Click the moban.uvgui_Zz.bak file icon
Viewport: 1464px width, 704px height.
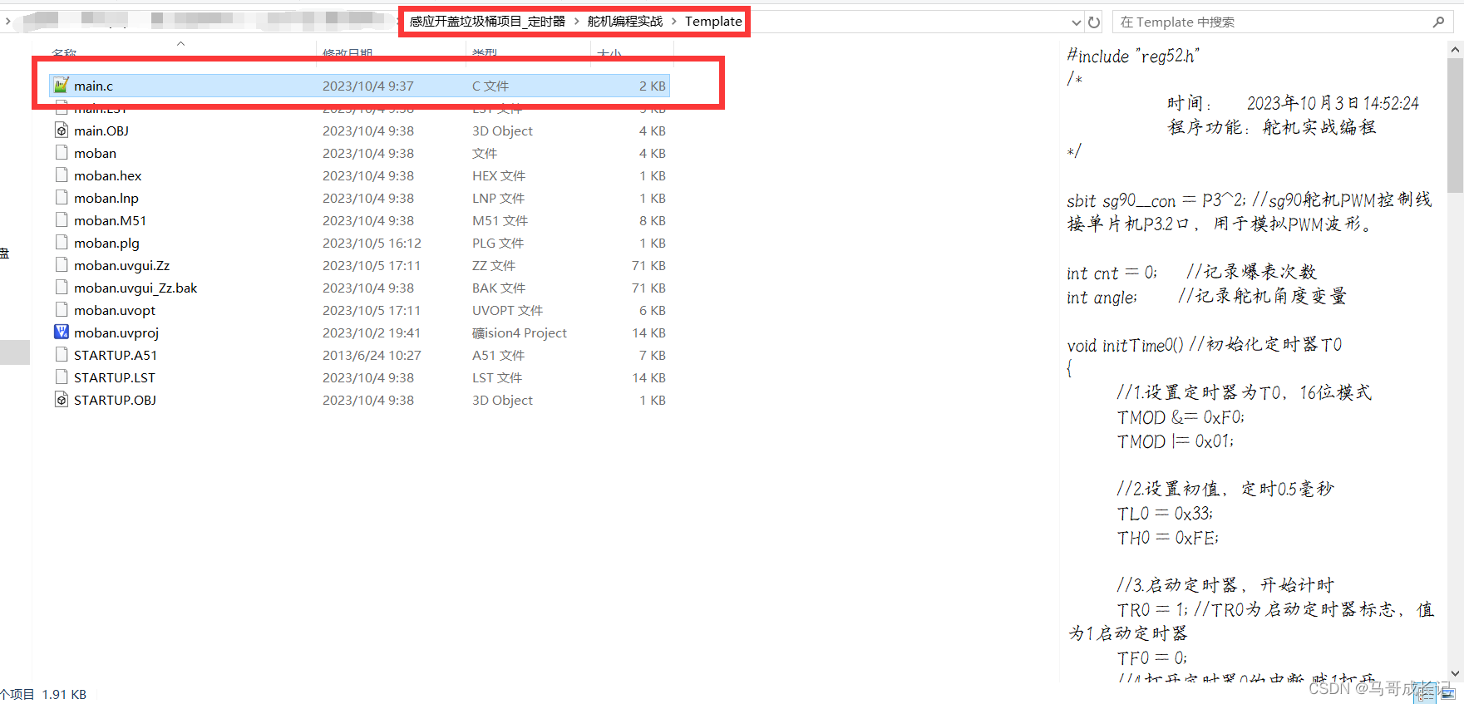point(61,287)
